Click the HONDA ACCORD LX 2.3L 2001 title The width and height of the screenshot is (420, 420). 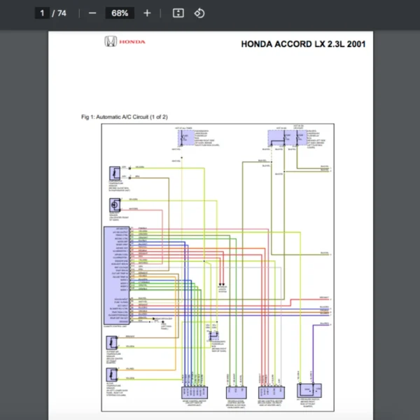point(303,44)
